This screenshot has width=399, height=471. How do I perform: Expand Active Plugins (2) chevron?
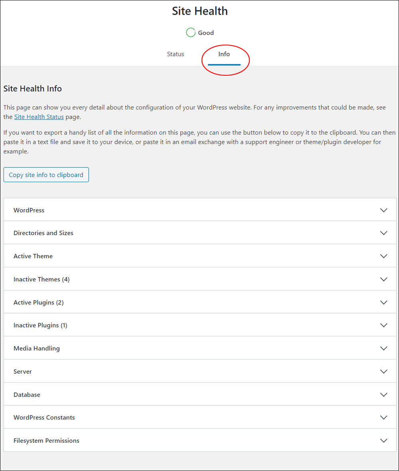[383, 302]
